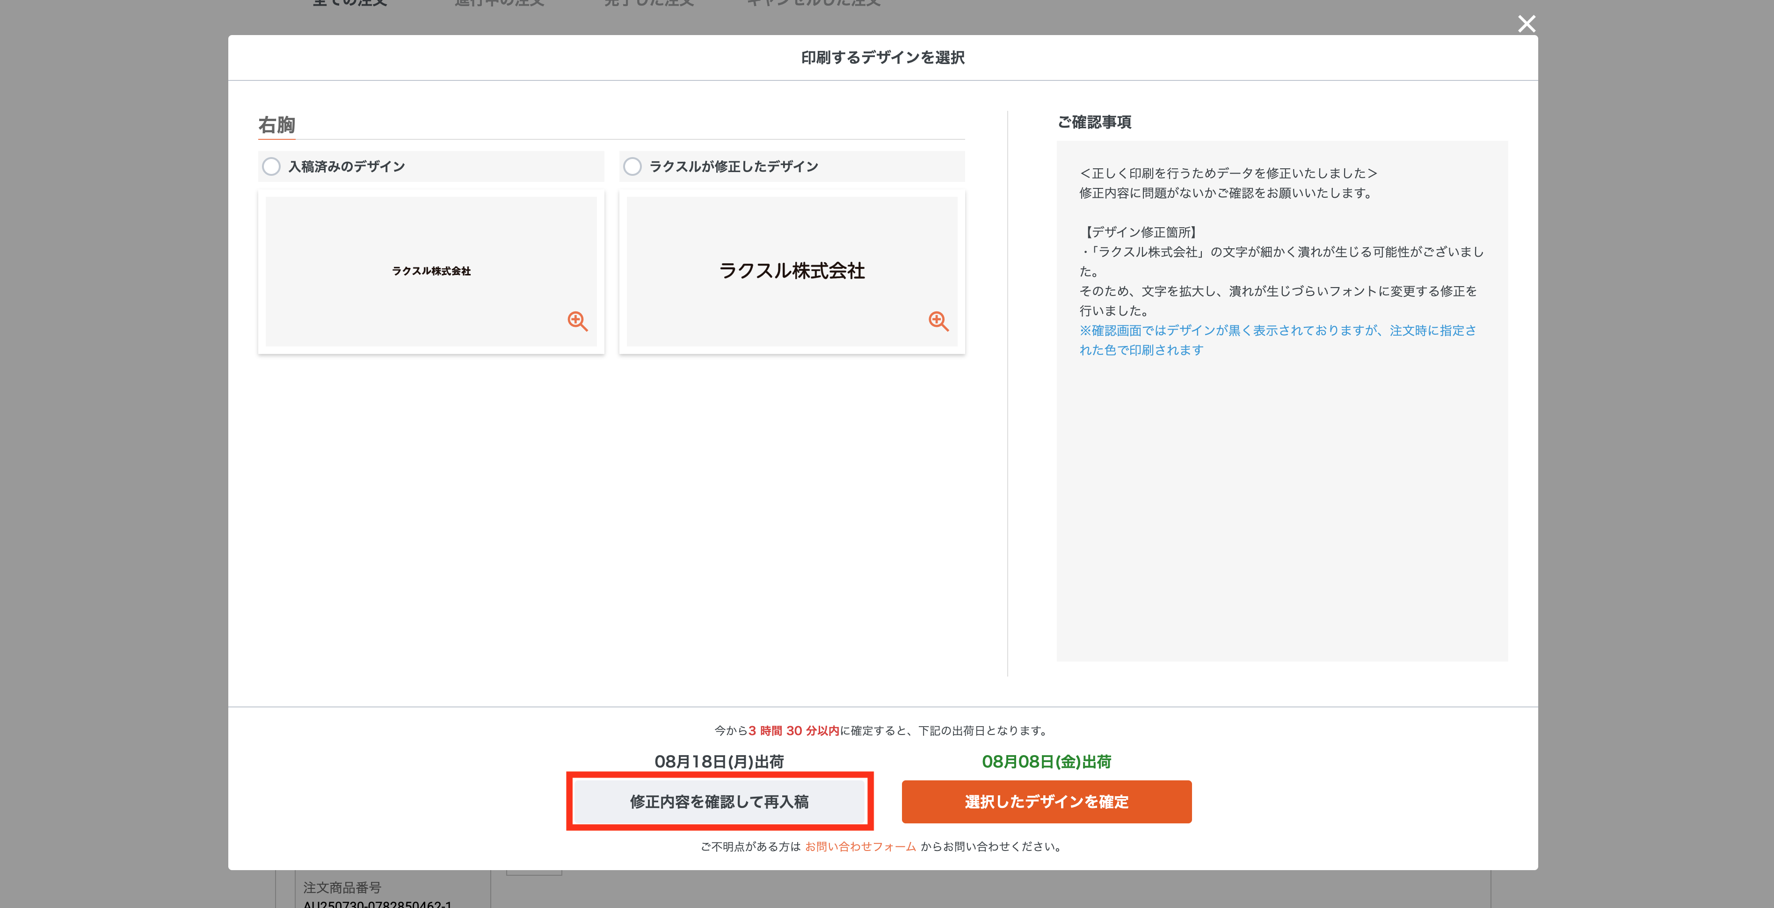Open the small ラクスル株式会社 original design thumbnail
The width and height of the screenshot is (1774, 908).
tap(431, 271)
